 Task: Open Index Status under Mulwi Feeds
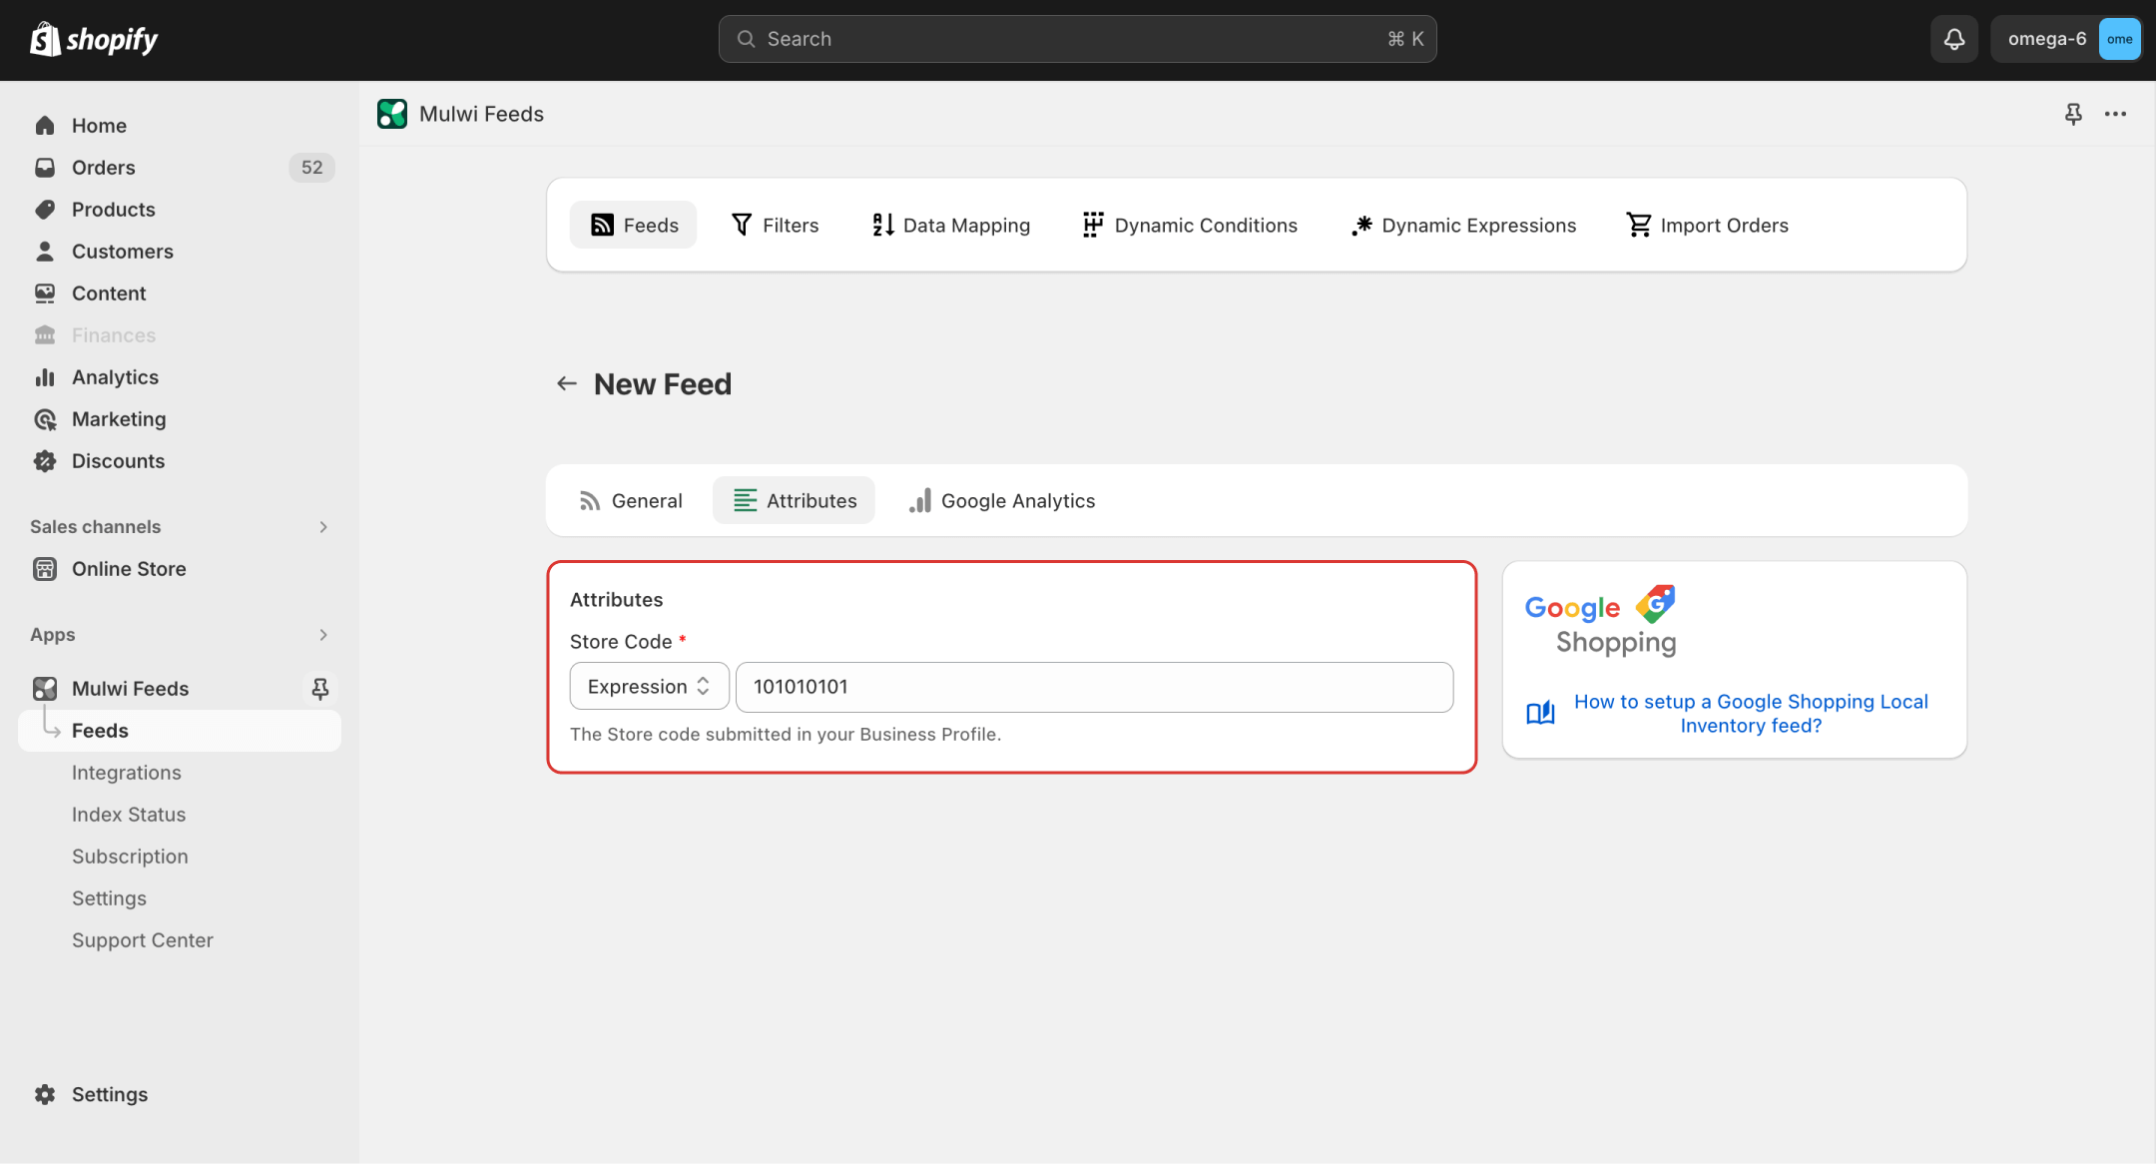(x=129, y=815)
